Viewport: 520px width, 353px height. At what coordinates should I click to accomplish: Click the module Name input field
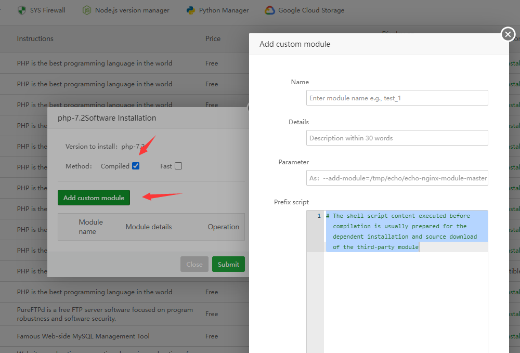tap(397, 98)
